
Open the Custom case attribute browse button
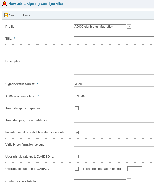[x=129, y=180]
